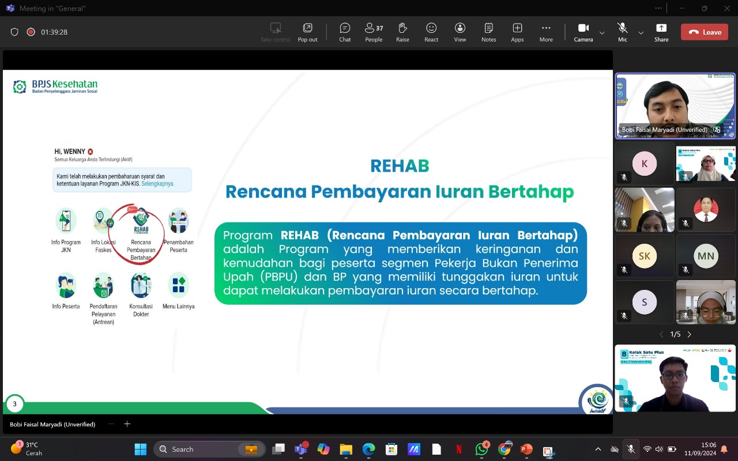
Task: Toggle the Camera on
Action: pyautogui.click(x=583, y=32)
